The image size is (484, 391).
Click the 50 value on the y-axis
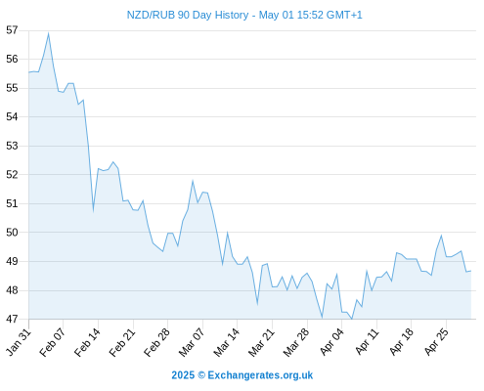(x=12, y=233)
